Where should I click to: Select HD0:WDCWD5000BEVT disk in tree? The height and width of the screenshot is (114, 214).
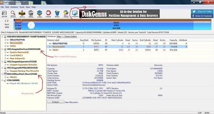(x=26, y=37)
